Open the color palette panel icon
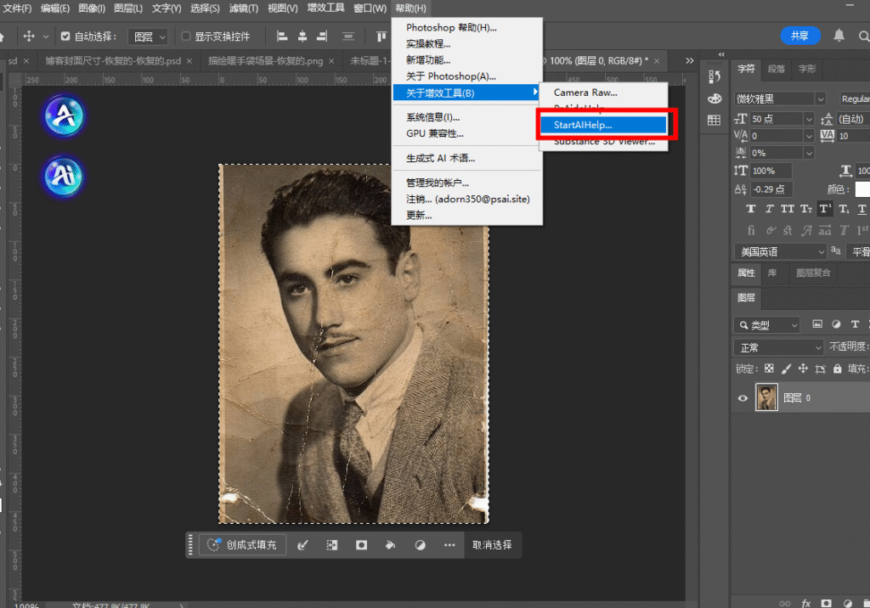Viewport: 870px width, 608px height. click(714, 99)
